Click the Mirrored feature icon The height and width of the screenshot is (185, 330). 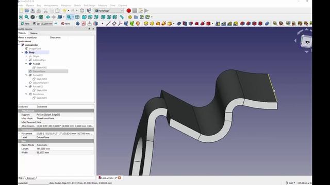[218, 24]
